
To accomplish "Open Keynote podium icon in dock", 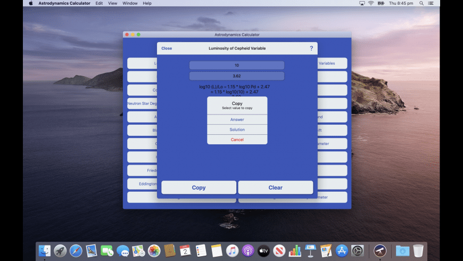I will click(x=310, y=251).
